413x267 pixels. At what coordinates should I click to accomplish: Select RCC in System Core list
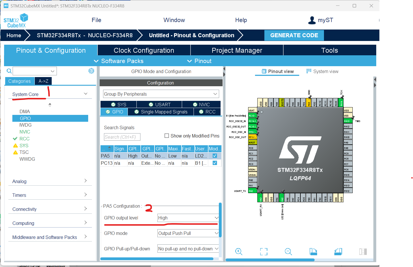tap(24, 139)
